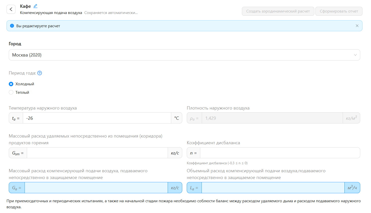
Task: Click the Gsm mass flow input field
Action: tap(97, 153)
